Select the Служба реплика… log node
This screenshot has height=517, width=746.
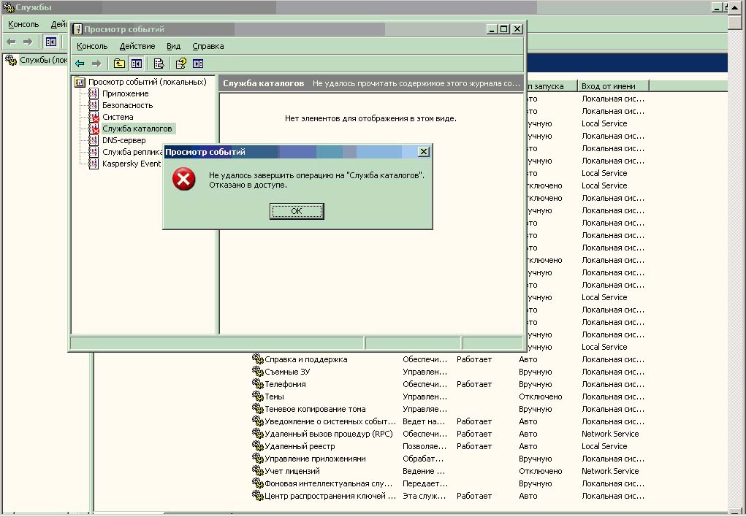click(132, 152)
